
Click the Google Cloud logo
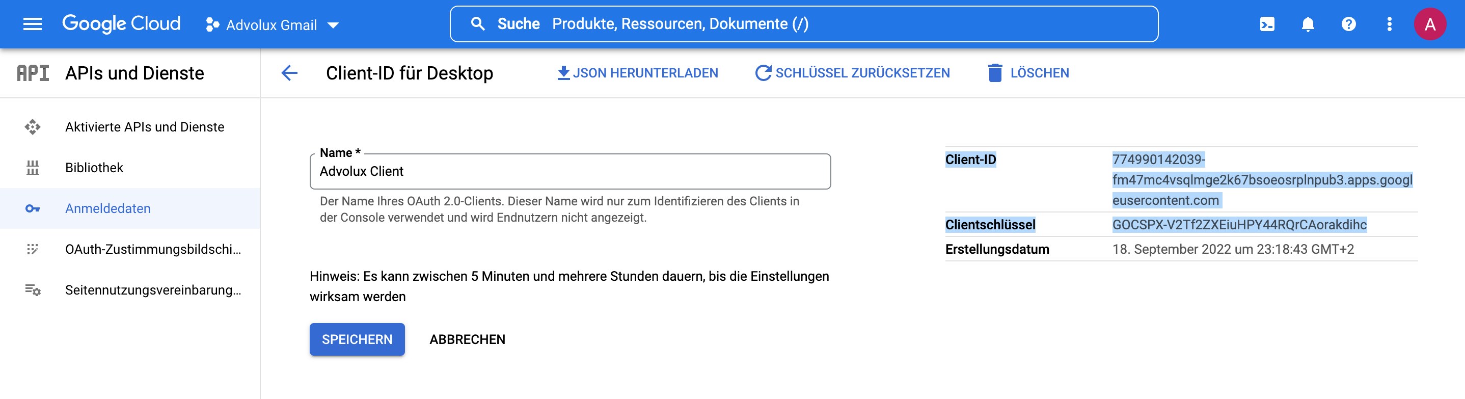121,24
